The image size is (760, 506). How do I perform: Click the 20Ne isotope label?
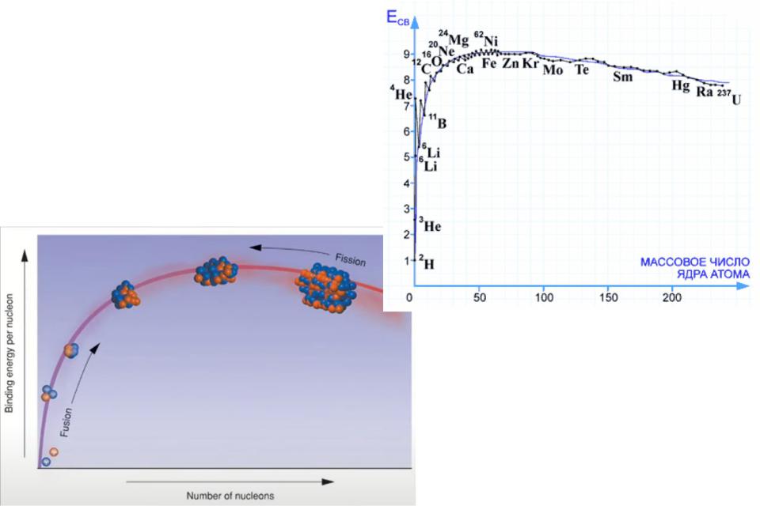(x=442, y=50)
